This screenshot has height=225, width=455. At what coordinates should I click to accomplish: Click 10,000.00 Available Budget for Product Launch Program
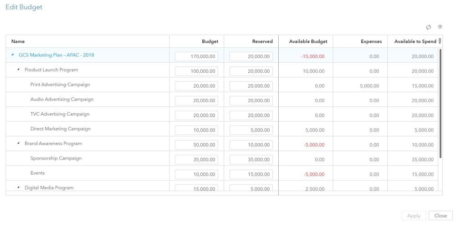[x=314, y=71]
